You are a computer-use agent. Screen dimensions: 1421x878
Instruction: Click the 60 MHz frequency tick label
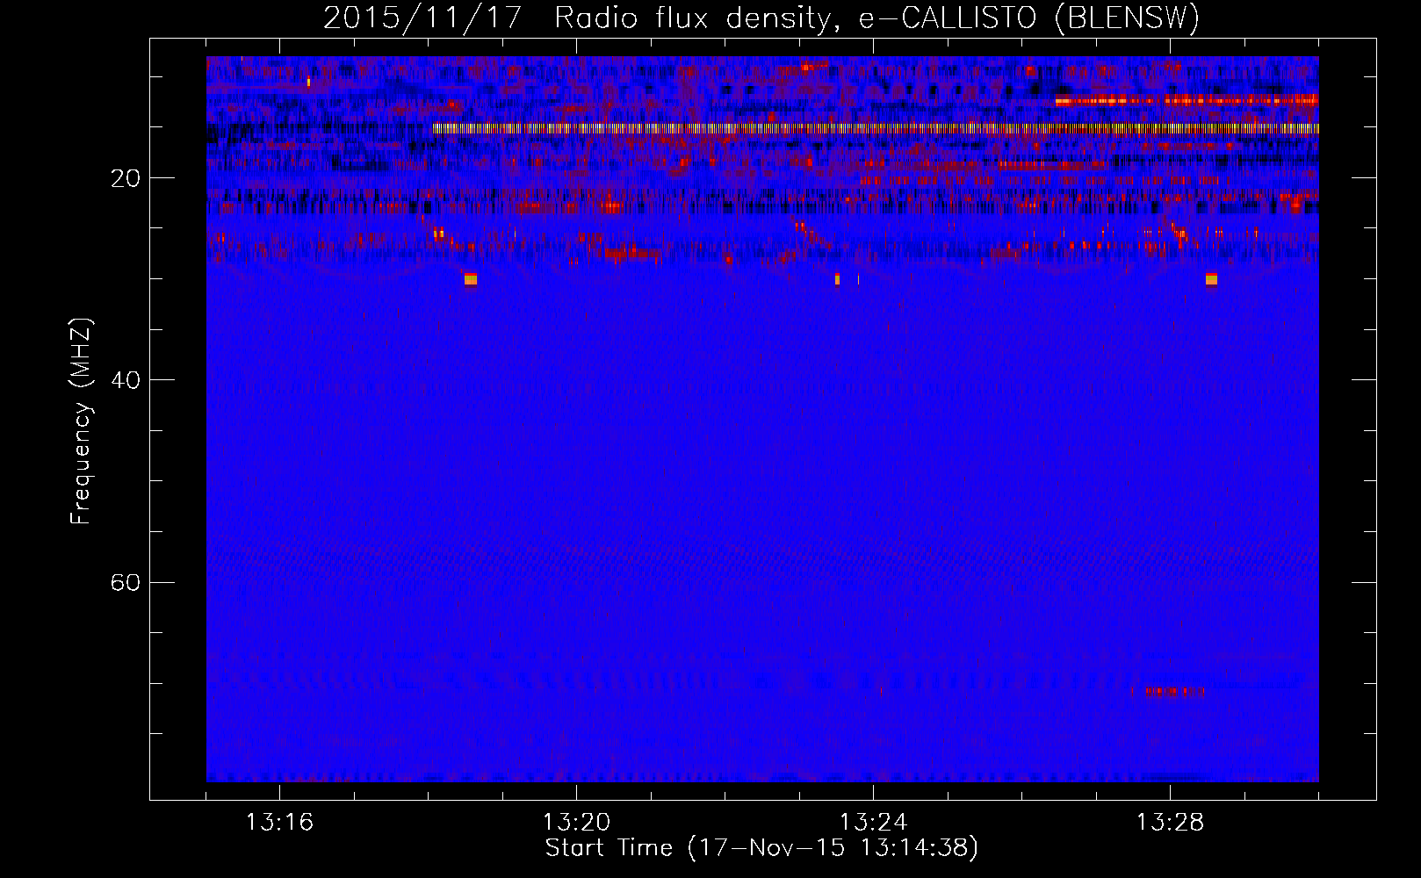[x=126, y=582]
